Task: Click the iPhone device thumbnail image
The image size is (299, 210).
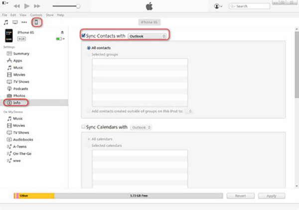Action: (x=9, y=36)
